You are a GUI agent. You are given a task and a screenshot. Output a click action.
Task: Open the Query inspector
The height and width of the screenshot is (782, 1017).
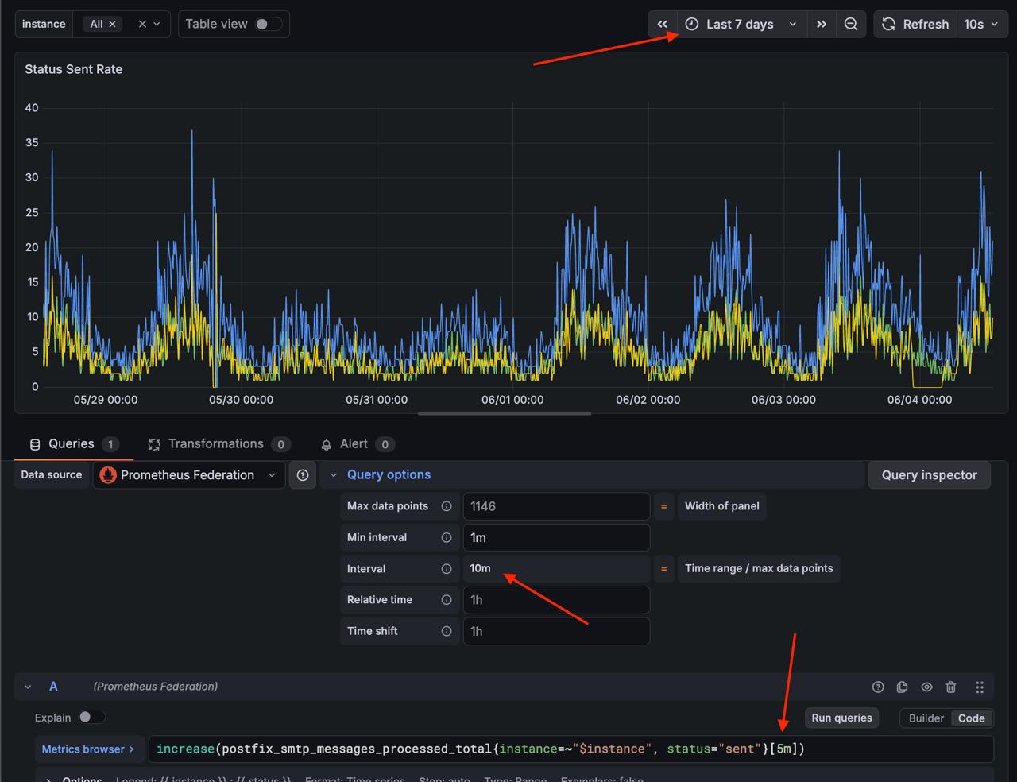(x=930, y=475)
